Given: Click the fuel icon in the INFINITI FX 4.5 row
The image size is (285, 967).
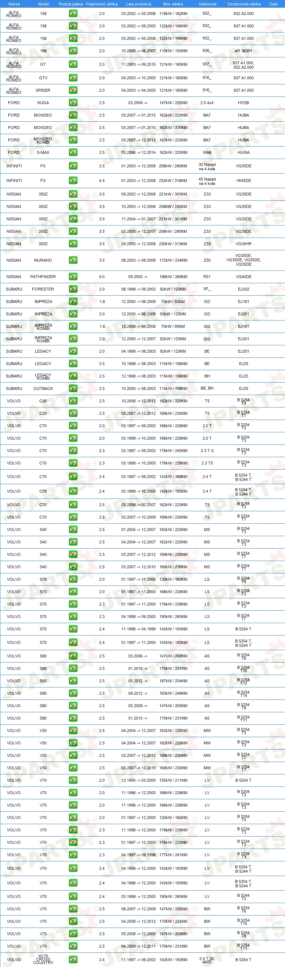Looking at the screenshot, I should point(73,181).
